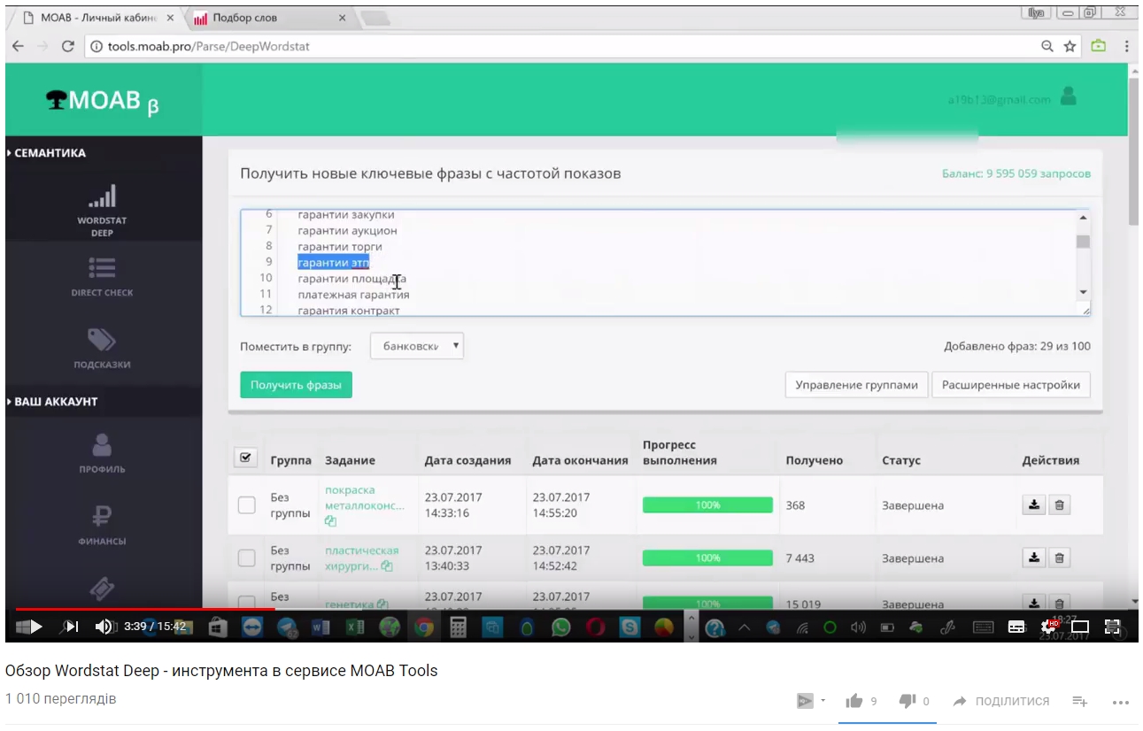The width and height of the screenshot is (1143, 731).
Task: Add the video to a playlist
Action: (1079, 701)
